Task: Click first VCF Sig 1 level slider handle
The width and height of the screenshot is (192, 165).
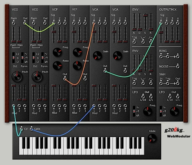Action: tap(54, 32)
